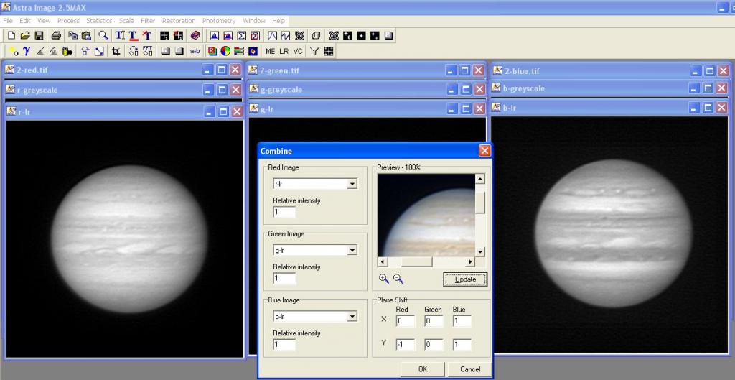
Task: Click preview scrollbar down arrow
Action: [480, 252]
